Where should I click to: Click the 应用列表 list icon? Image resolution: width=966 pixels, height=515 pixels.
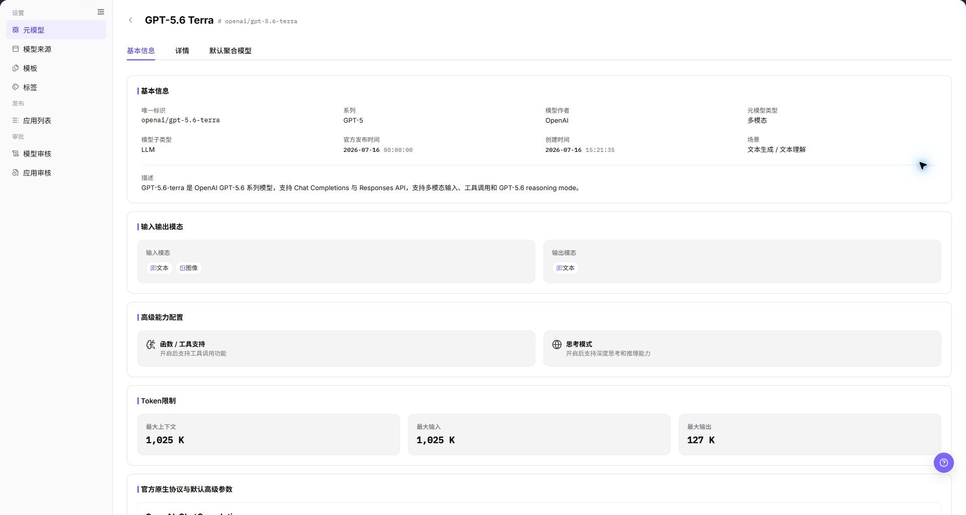click(x=16, y=121)
